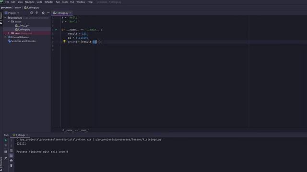Collapse the processes root folder
Image resolution: width=307 pixels, height=172 pixels.
[x=5, y=18]
